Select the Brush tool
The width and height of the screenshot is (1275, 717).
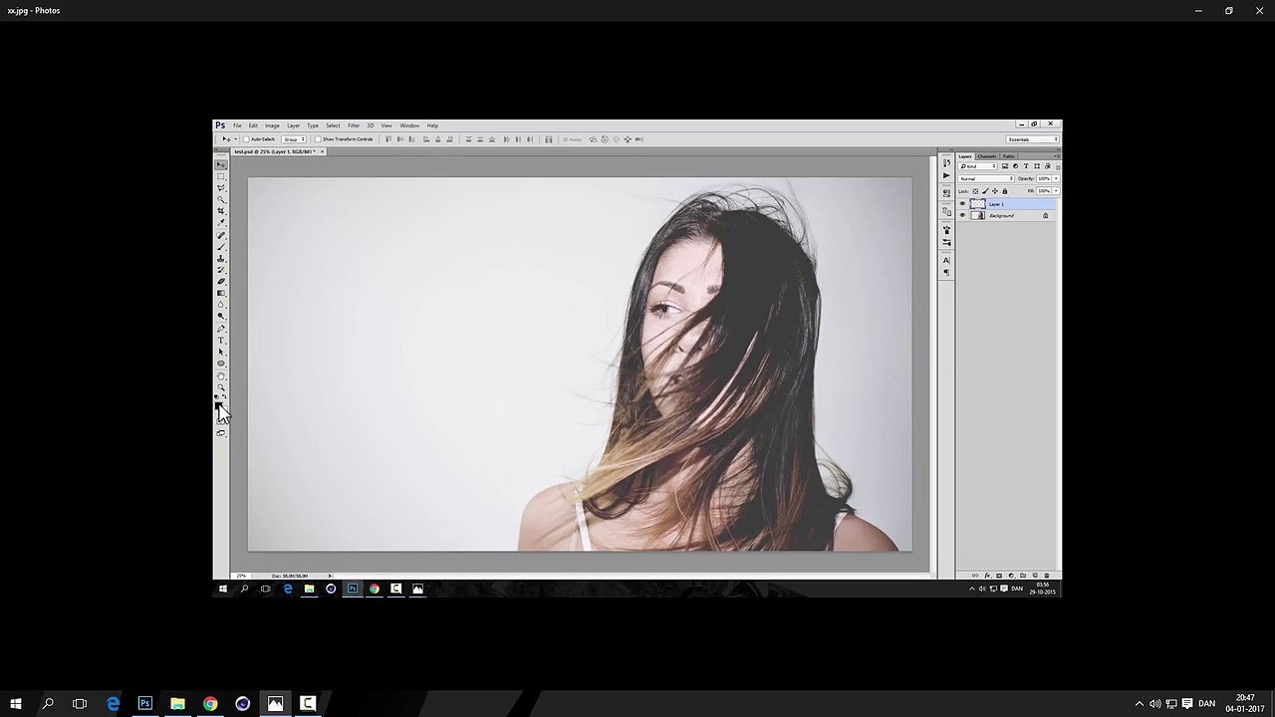point(221,247)
